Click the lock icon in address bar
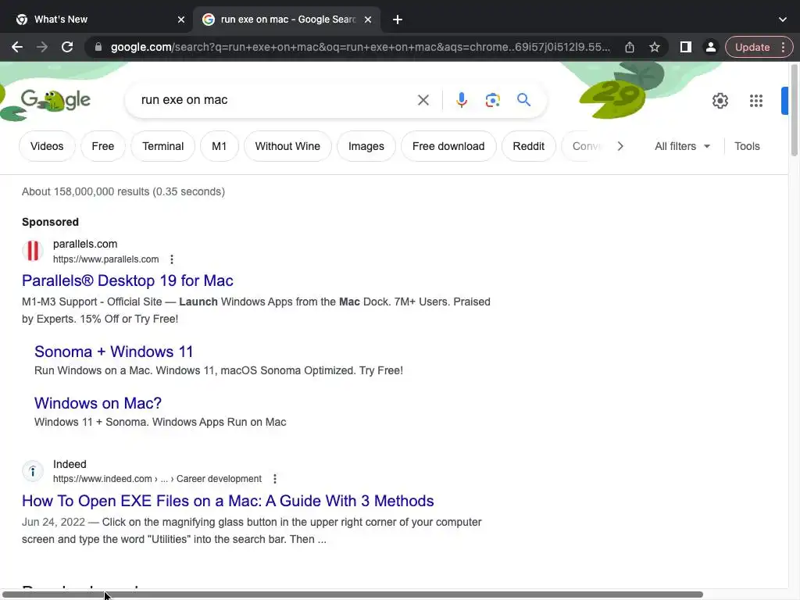The width and height of the screenshot is (800, 600). [x=98, y=47]
